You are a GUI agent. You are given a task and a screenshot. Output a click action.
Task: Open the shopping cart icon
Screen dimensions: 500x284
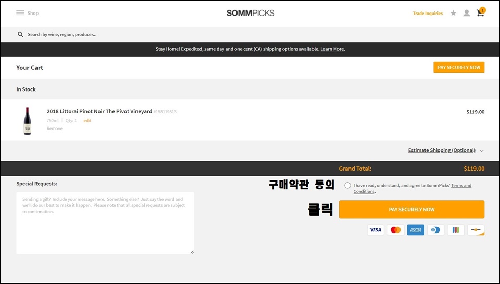(x=480, y=13)
